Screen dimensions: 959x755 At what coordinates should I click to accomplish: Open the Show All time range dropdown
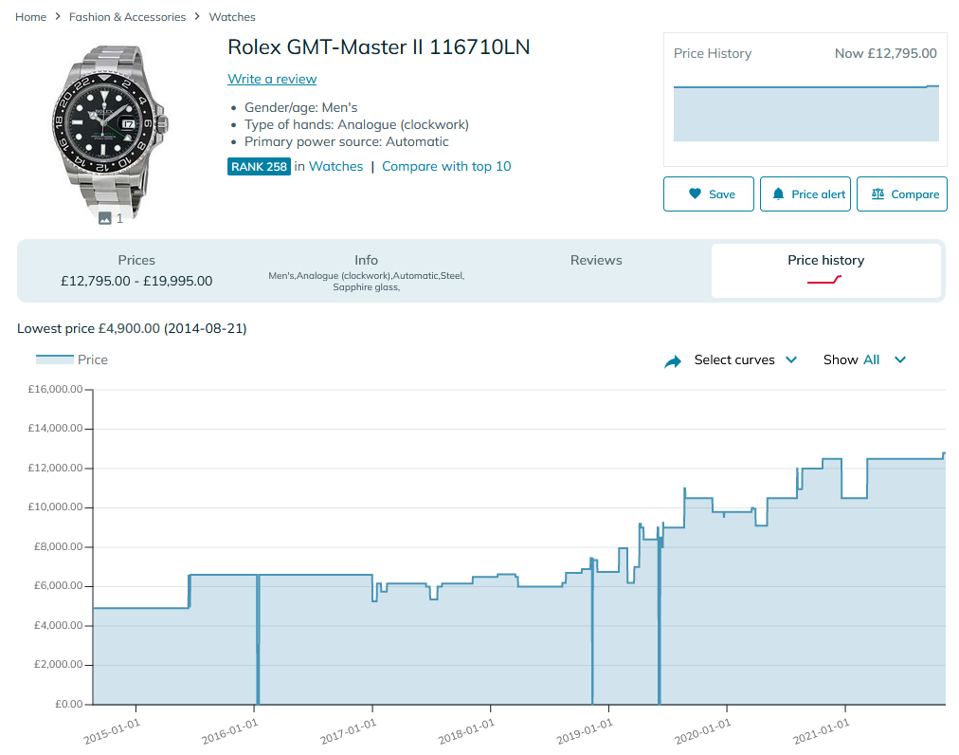[864, 360]
